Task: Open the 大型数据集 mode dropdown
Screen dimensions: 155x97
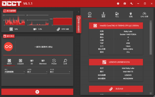Action: click(x=14, y=72)
